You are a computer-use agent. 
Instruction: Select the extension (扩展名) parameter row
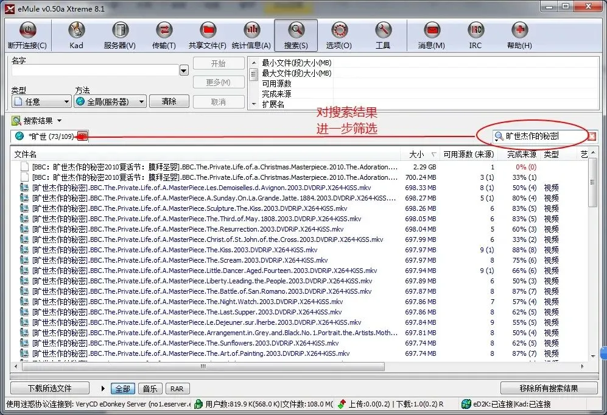pyautogui.click(x=428, y=105)
